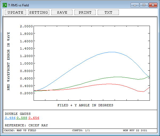Click the 1.2000 y-axis value

(x=26, y=56)
